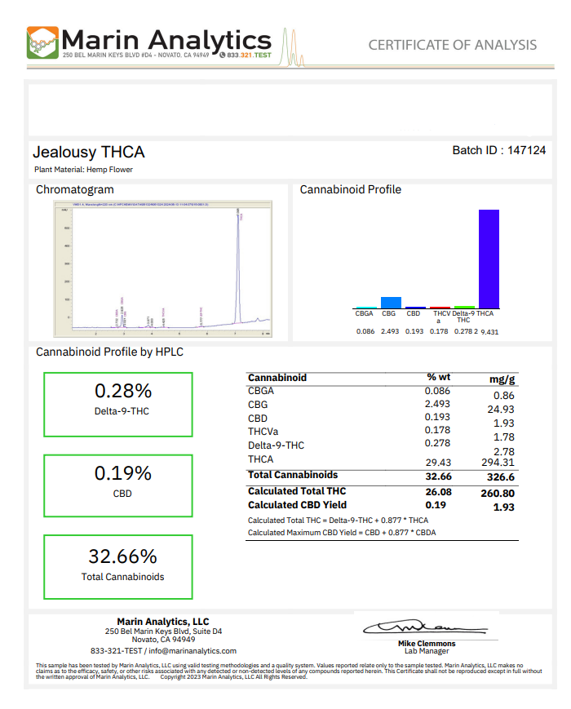The height and width of the screenshot is (709, 571).
Task: Click 0.193 % wt in table's CBD row
Action: pos(437,417)
